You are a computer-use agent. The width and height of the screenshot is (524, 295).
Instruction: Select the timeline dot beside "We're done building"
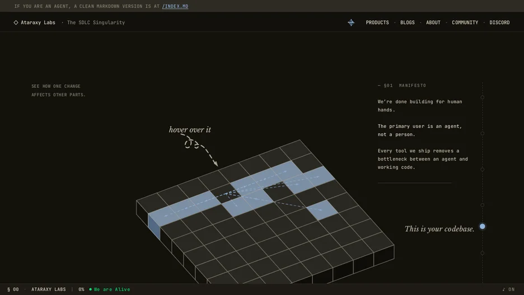[482, 97]
